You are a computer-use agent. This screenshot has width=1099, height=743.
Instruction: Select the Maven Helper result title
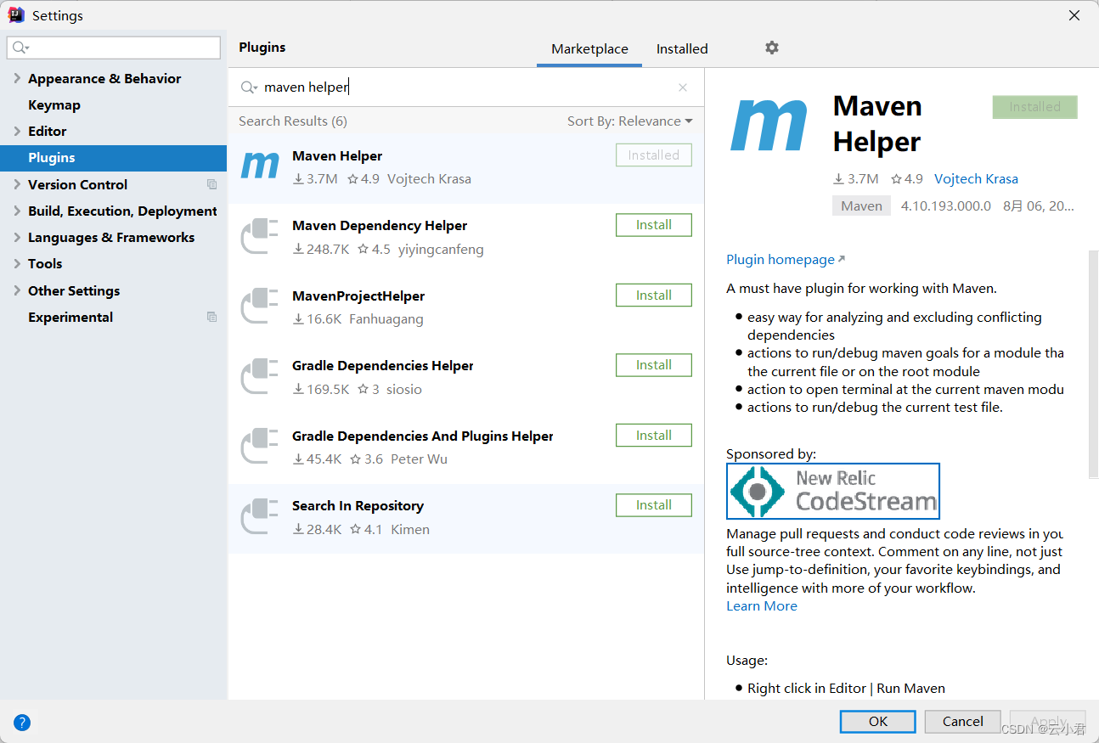click(x=337, y=156)
